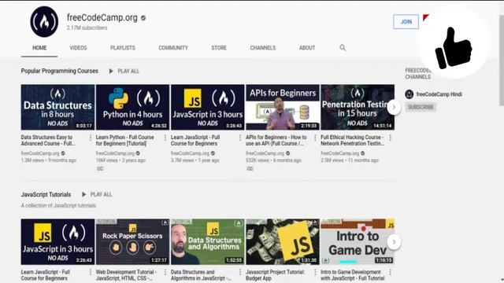Open the ABOUT tab

point(307,48)
